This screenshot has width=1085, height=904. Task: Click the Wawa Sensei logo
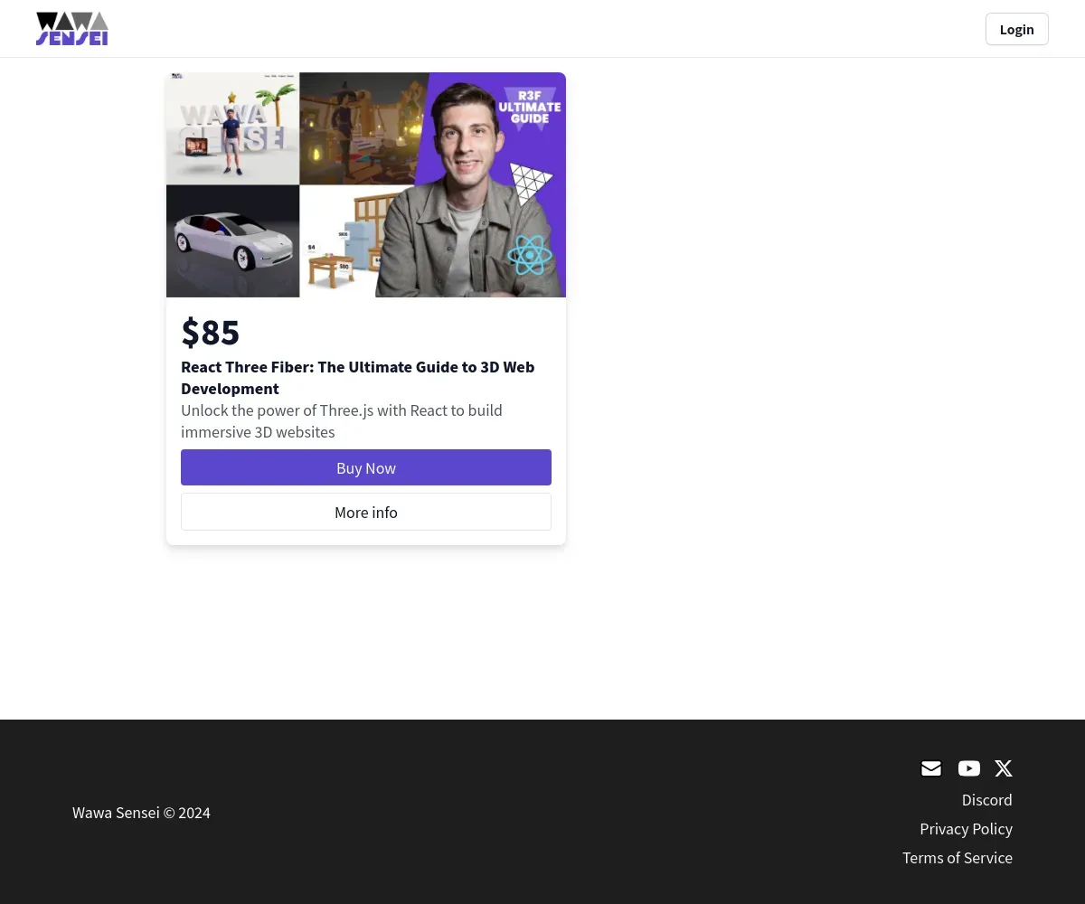click(x=72, y=29)
